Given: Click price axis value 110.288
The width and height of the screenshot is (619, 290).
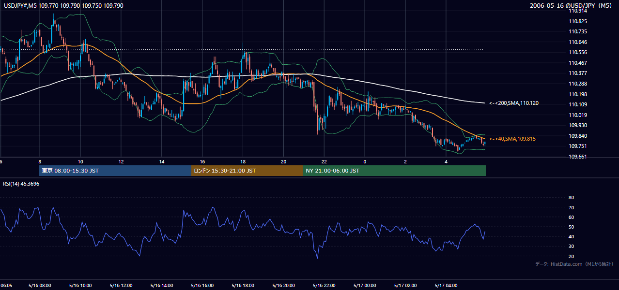Looking at the screenshot, I should 579,84.
